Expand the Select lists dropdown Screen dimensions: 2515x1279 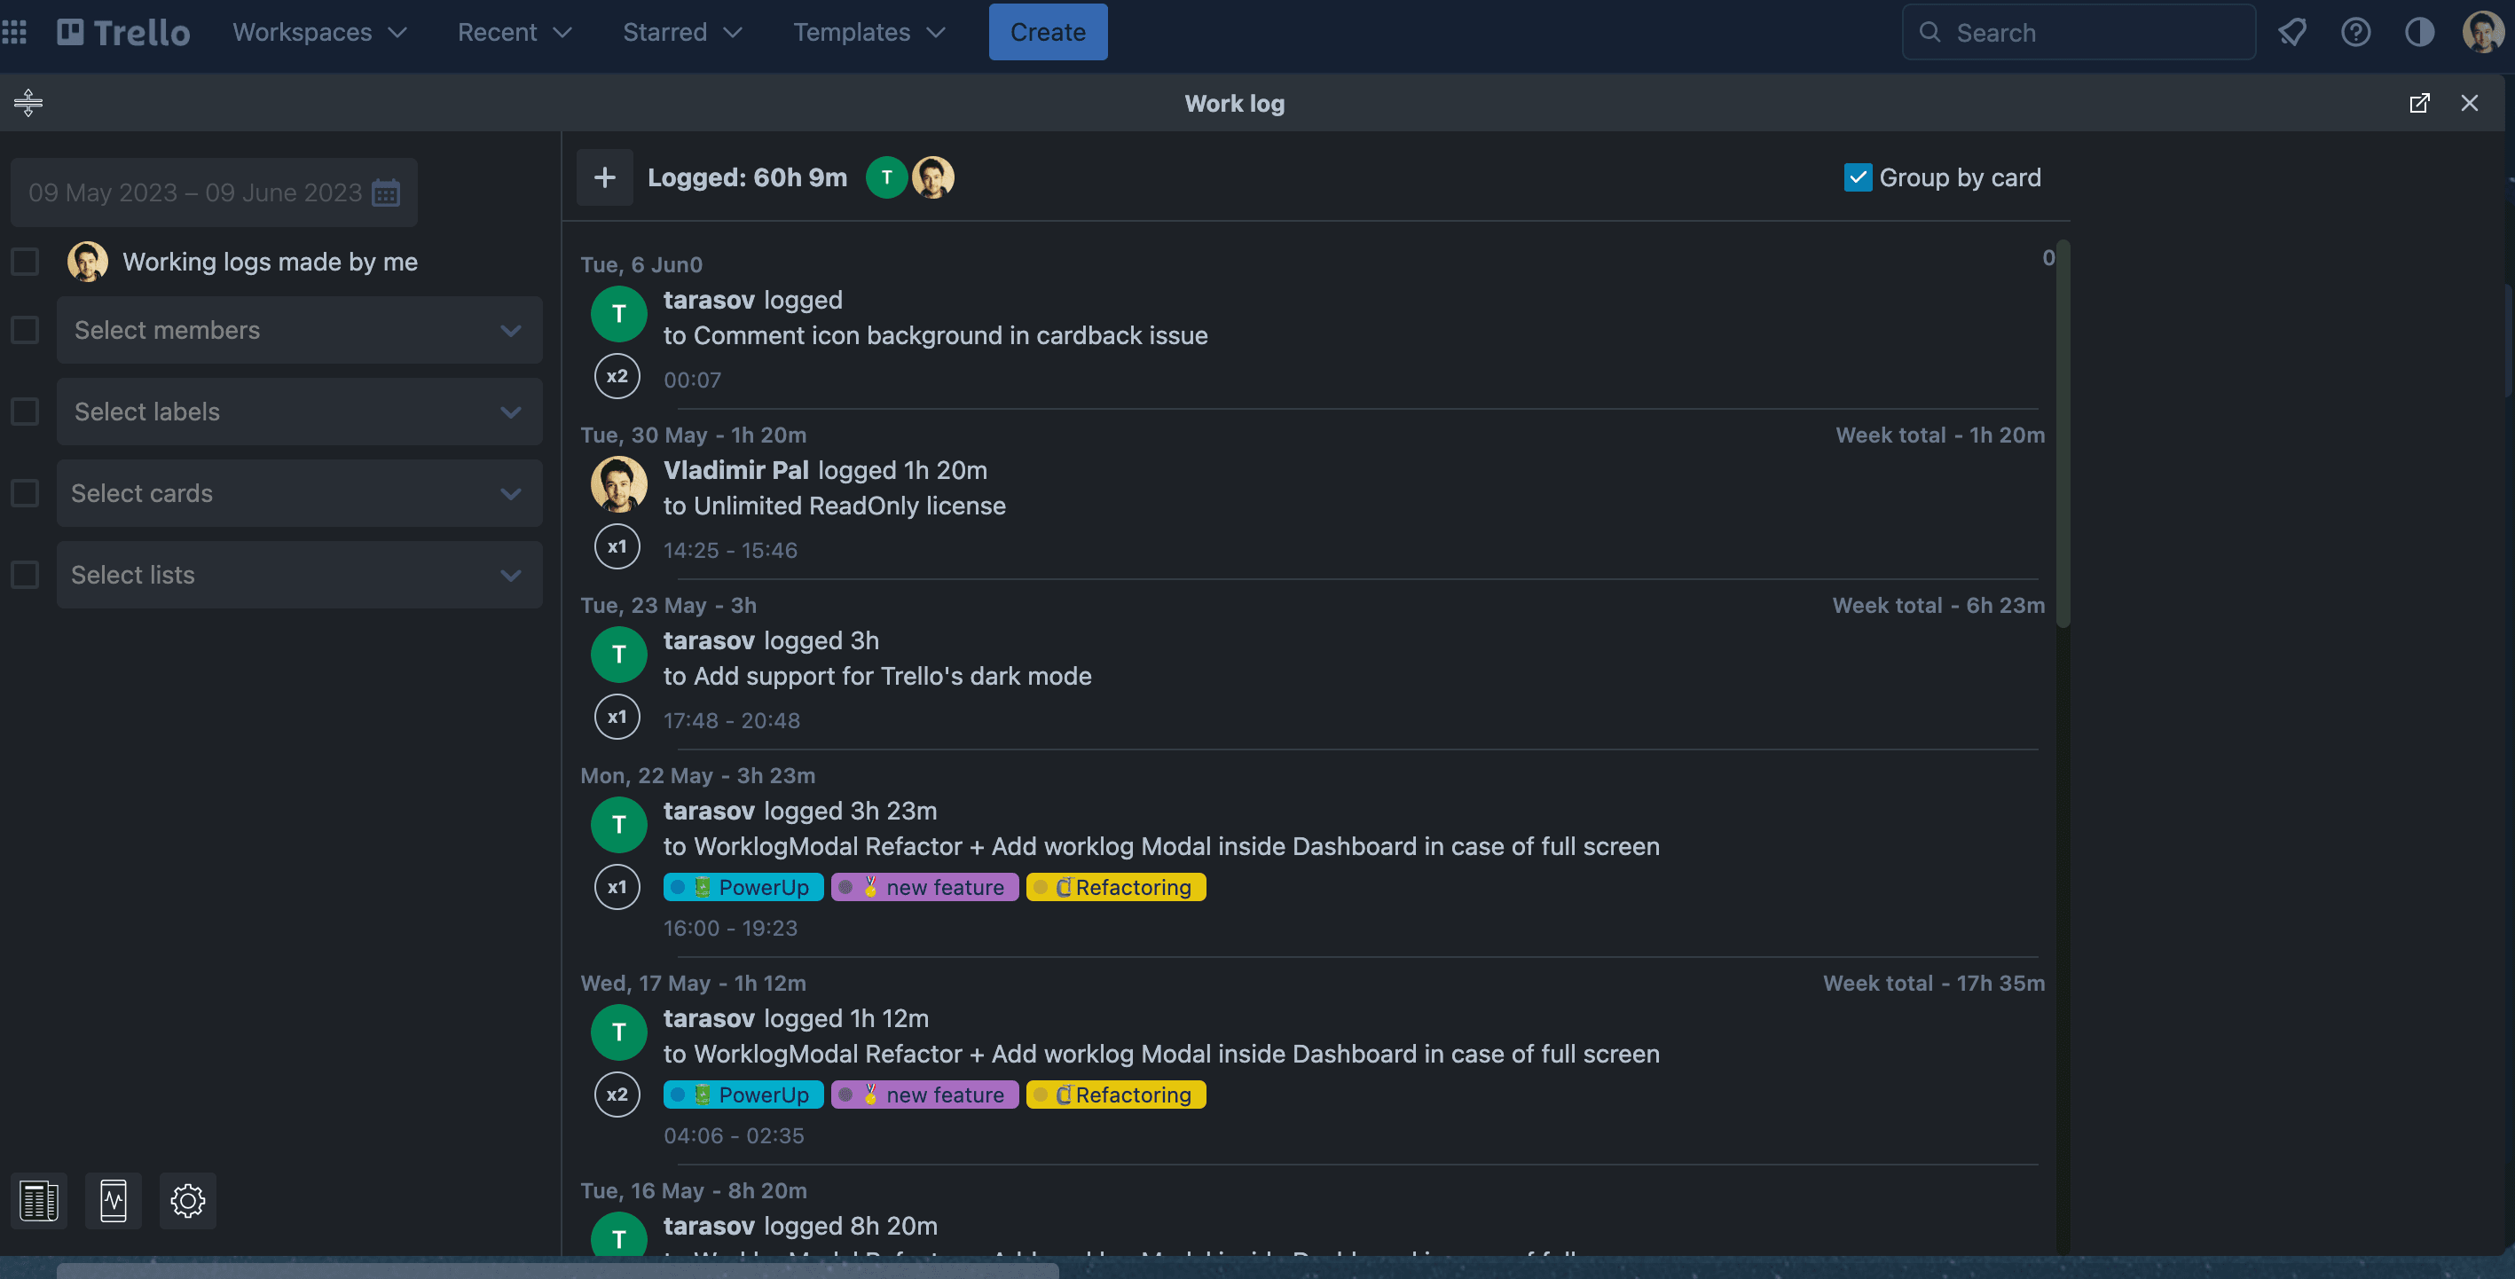[299, 574]
